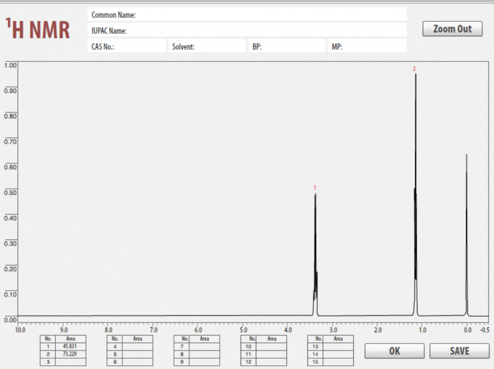
Task: Select the IUPAC Name field
Action: point(247,30)
